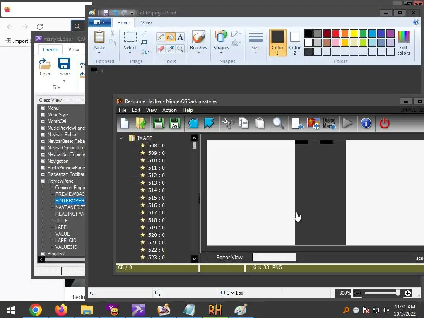Select the Color picker eyedropper tool

click(x=170, y=49)
